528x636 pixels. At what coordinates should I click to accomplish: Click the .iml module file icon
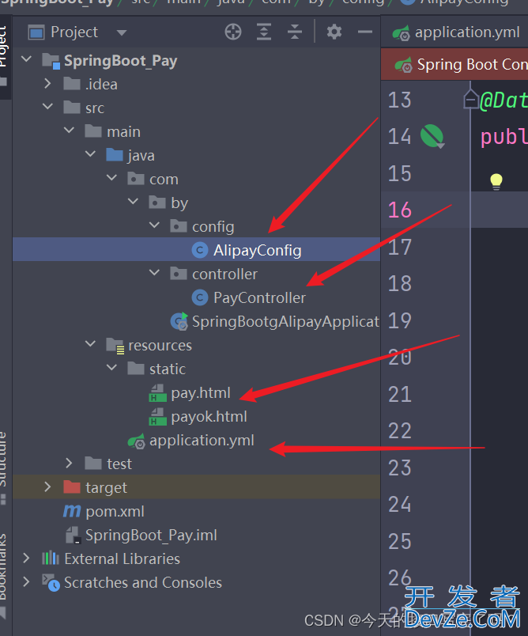click(x=74, y=535)
